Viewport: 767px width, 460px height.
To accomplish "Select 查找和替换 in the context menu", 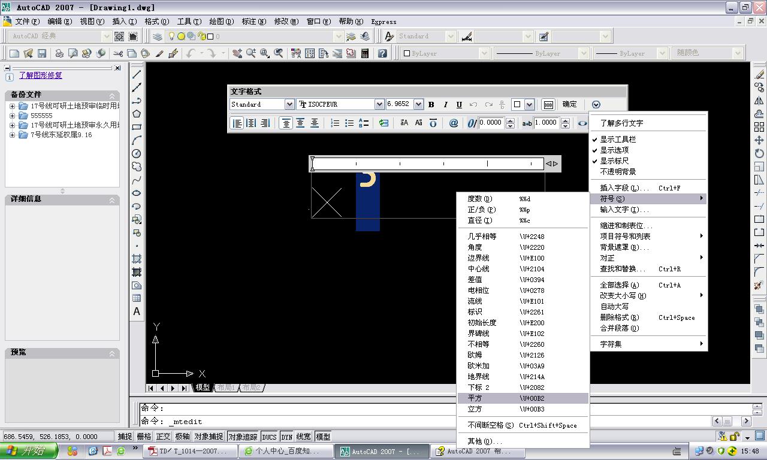I will click(648, 269).
